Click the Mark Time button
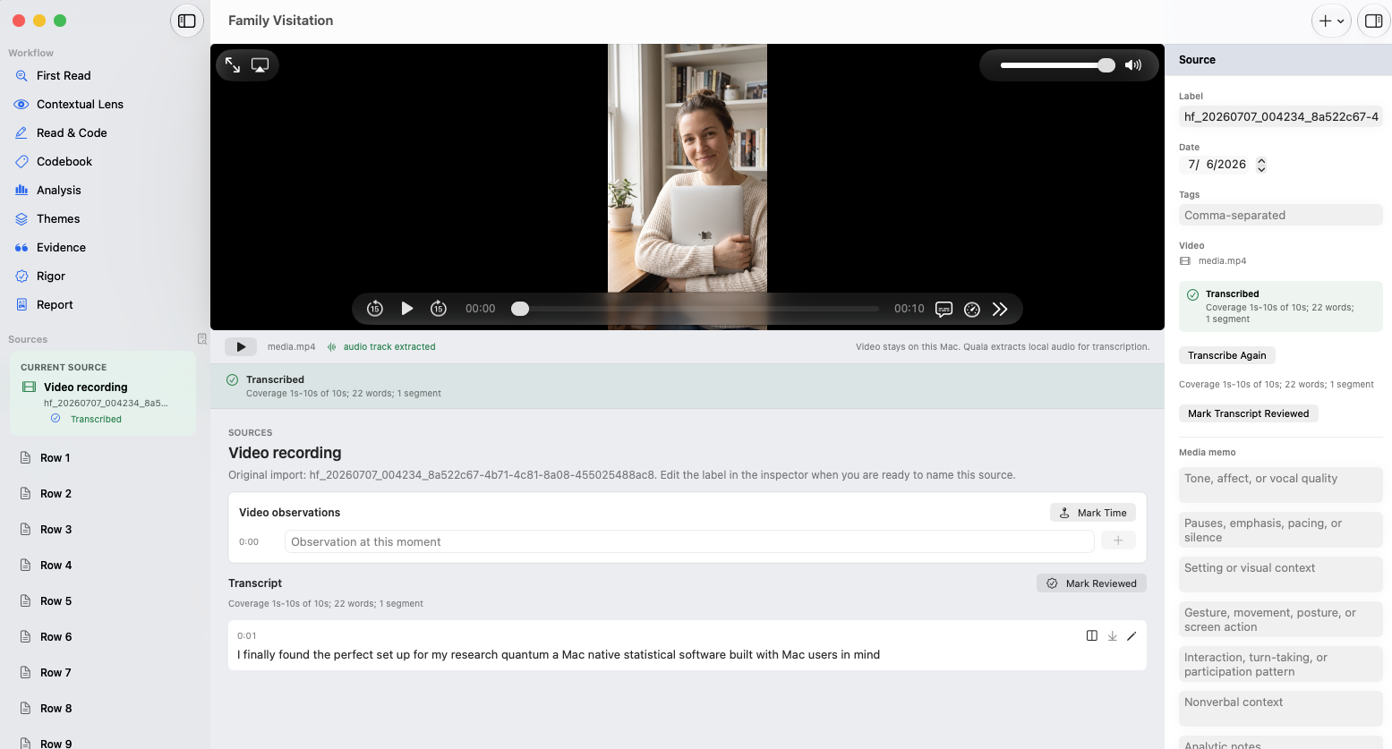The width and height of the screenshot is (1392, 749). pos(1093,513)
